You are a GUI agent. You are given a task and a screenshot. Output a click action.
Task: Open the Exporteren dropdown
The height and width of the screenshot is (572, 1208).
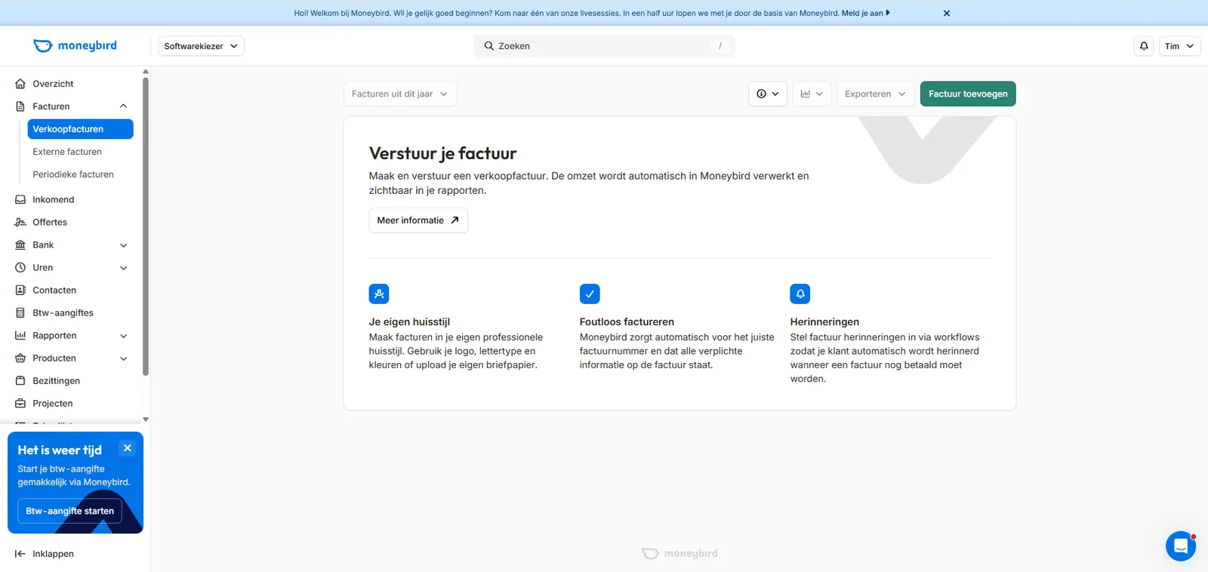(x=876, y=94)
